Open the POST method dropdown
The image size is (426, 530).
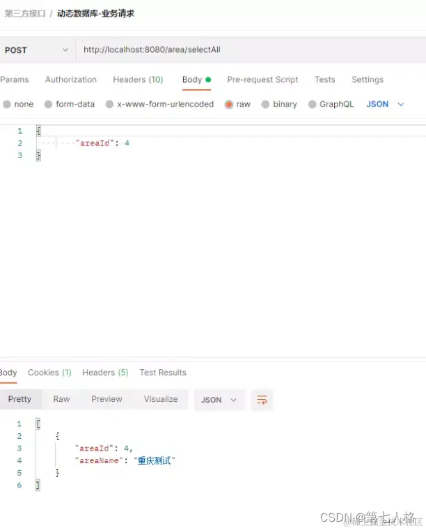click(x=36, y=50)
